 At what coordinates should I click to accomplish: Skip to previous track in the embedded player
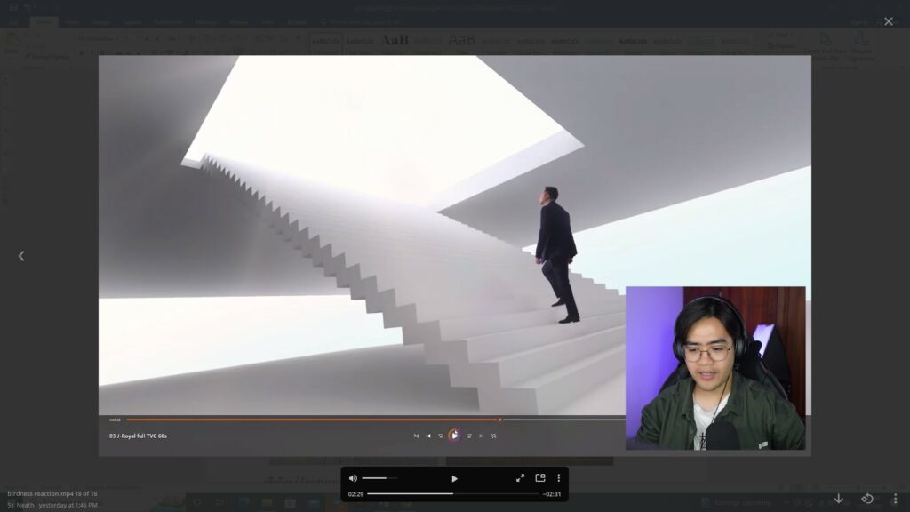point(428,436)
